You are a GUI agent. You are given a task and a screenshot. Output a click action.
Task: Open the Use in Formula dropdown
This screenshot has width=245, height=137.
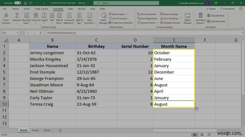pos(118,18)
